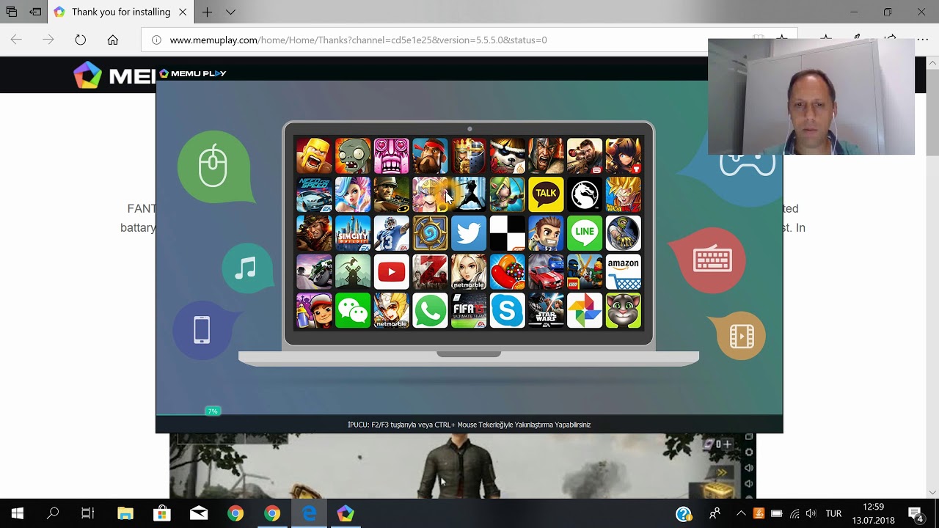
Task: Click the volume speaker tray icon
Action: coord(811,513)
